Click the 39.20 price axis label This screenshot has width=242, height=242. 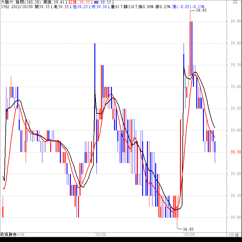pyautogui.click(x=236, y=174)
